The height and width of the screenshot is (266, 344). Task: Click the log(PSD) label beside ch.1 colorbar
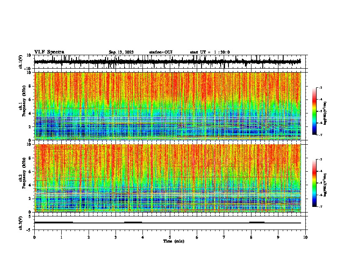tap(325, 113)
